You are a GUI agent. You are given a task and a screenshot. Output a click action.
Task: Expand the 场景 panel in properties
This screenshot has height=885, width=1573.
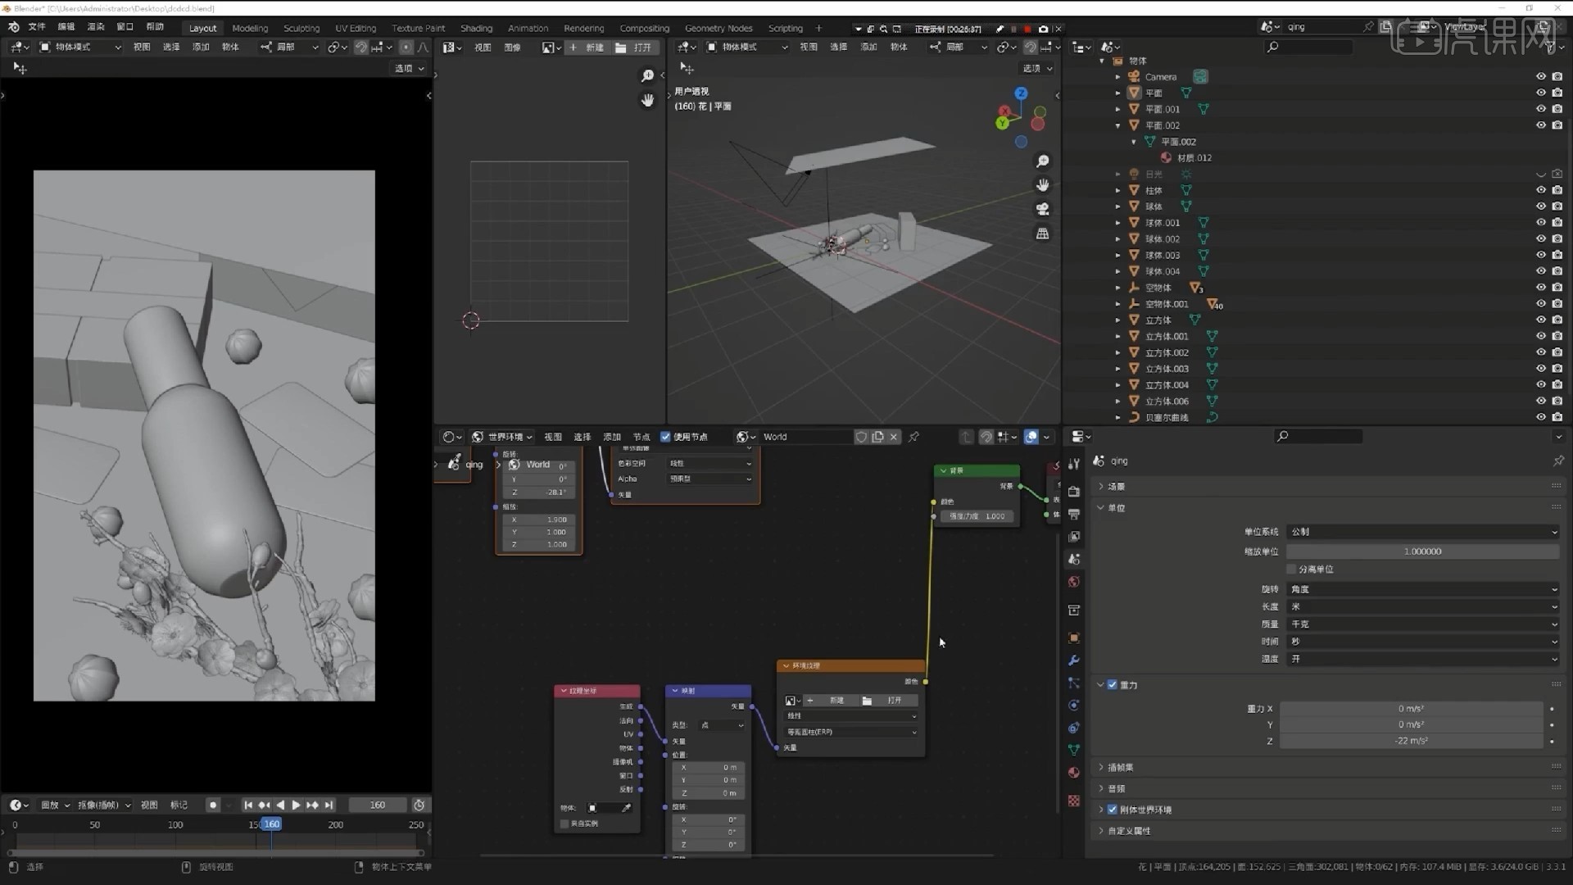1101,486
